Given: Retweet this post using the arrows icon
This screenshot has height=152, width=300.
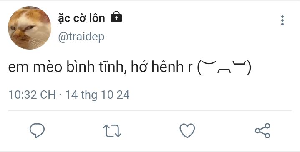Looking at the screenshot, I should pos(112,131).
